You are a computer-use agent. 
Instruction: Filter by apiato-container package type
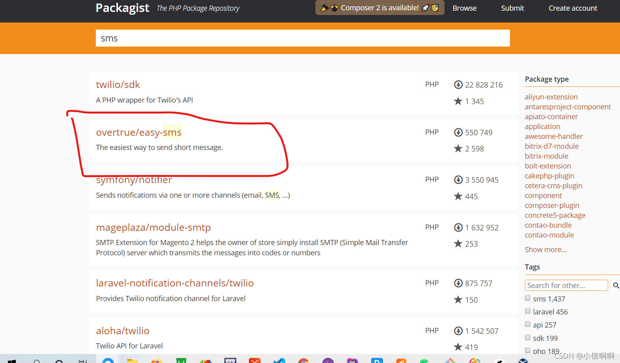(x=551, y=117)
